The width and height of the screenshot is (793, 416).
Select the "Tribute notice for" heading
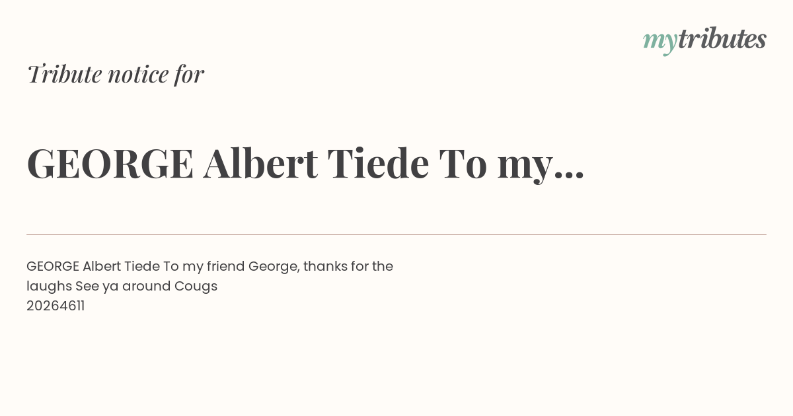[116, 74]
